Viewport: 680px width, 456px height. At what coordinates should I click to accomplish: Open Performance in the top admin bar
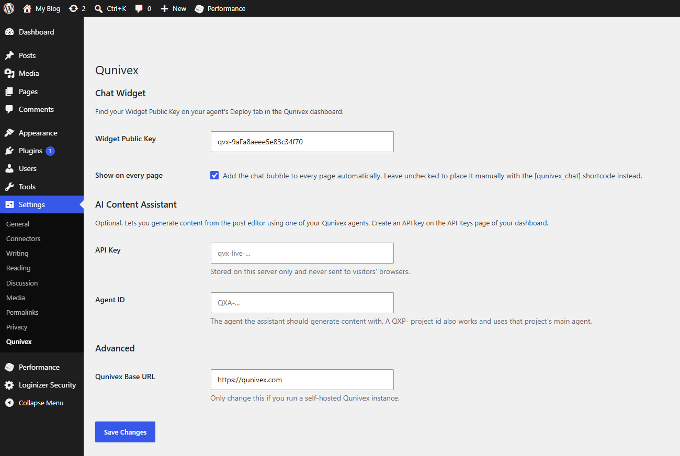(x=220, y=8)
